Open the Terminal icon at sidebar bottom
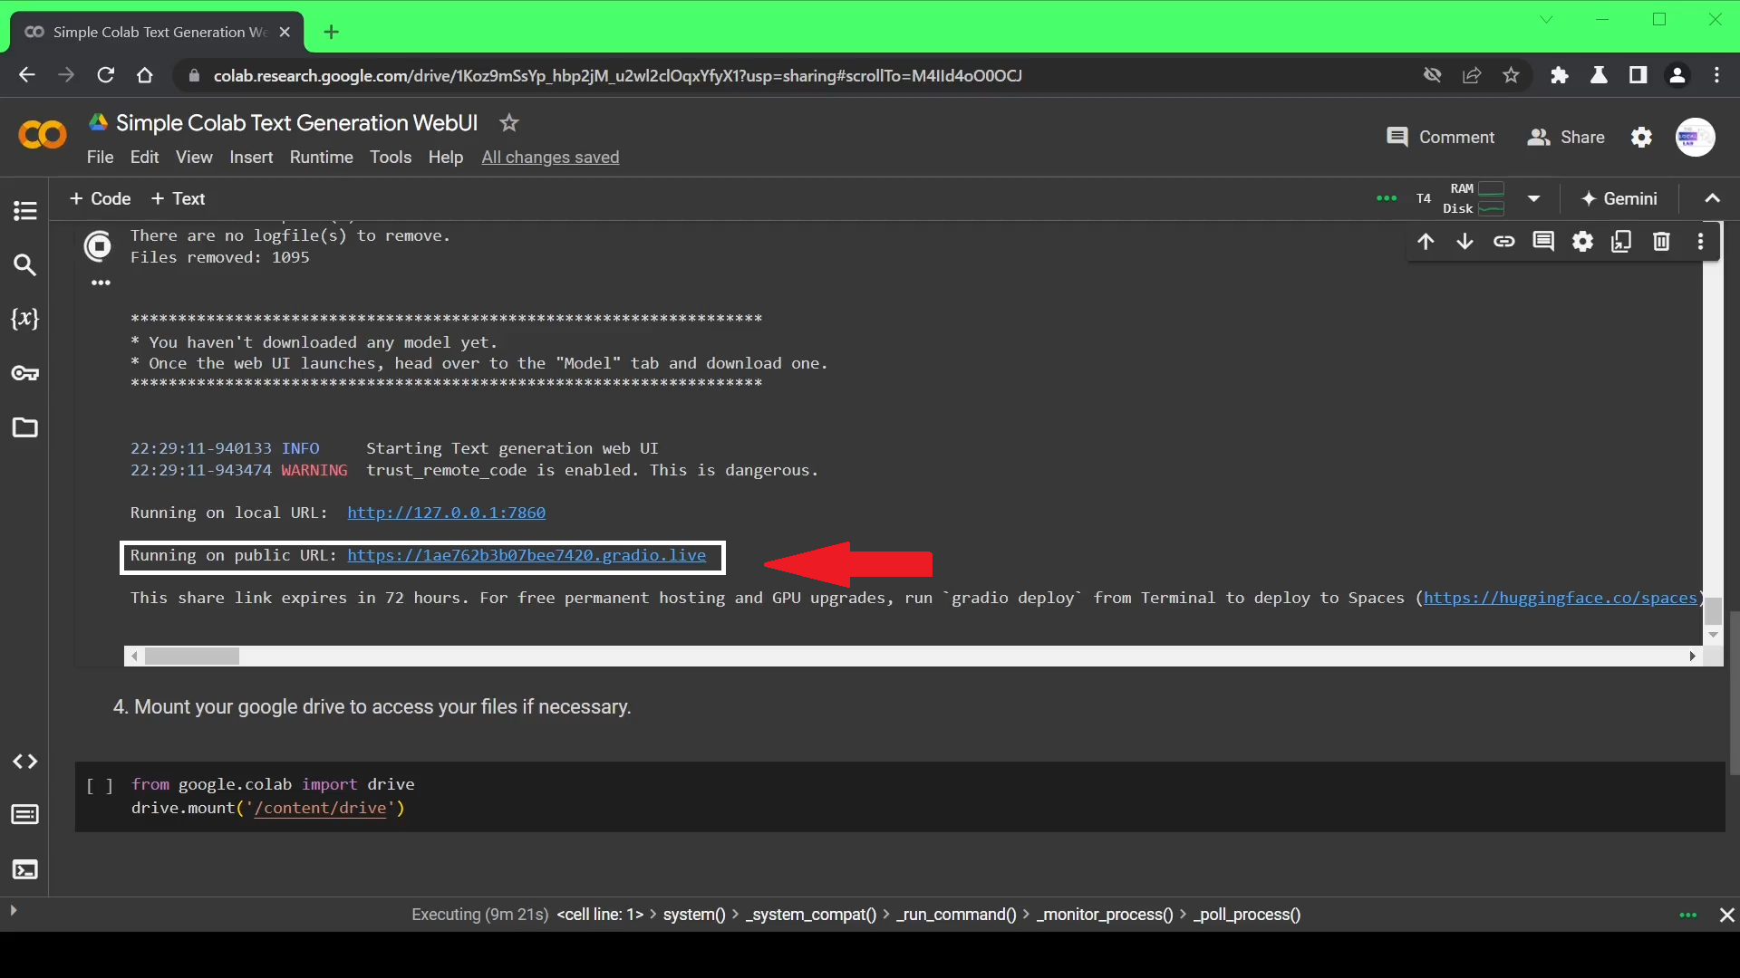The width and height of the screenshot is (1740, 978). [24, 870]
